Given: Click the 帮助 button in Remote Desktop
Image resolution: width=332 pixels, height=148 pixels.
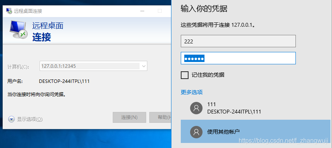Looking at the screenshot, I should [160, 117].
